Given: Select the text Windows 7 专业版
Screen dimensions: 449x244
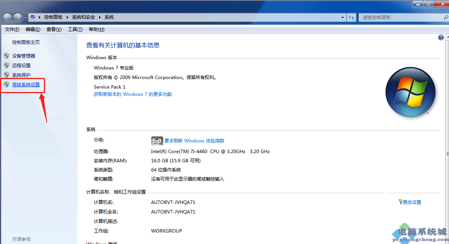Looking at the screenshot, I should tap(114, 68).
